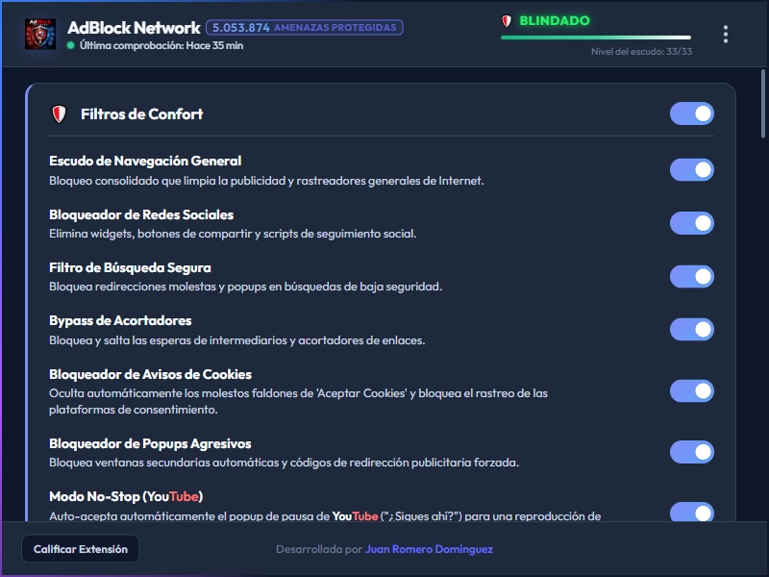
Task: Click the Calificar Extensión button
Action: [x=81, y=549]
